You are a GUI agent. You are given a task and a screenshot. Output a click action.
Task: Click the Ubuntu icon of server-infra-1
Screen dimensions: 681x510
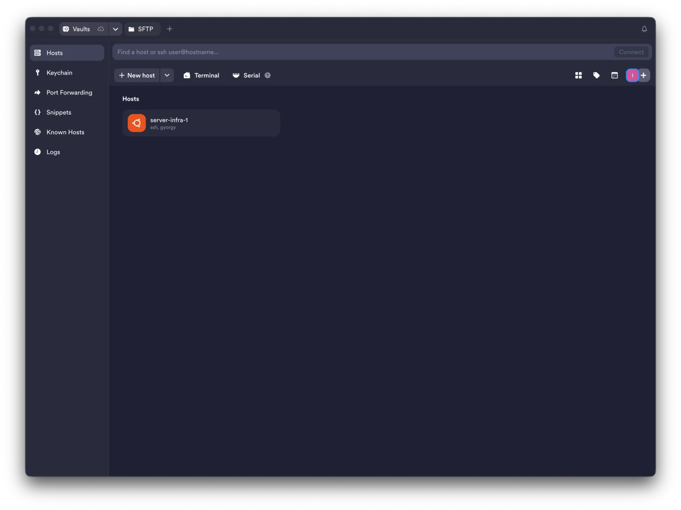tap(137, 123)
